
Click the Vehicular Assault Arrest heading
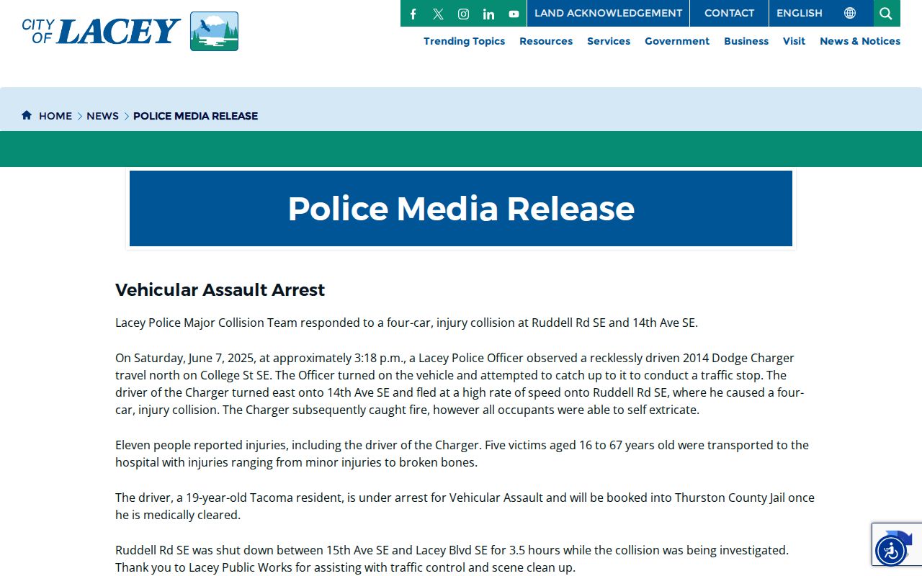(x=220, y=289)
